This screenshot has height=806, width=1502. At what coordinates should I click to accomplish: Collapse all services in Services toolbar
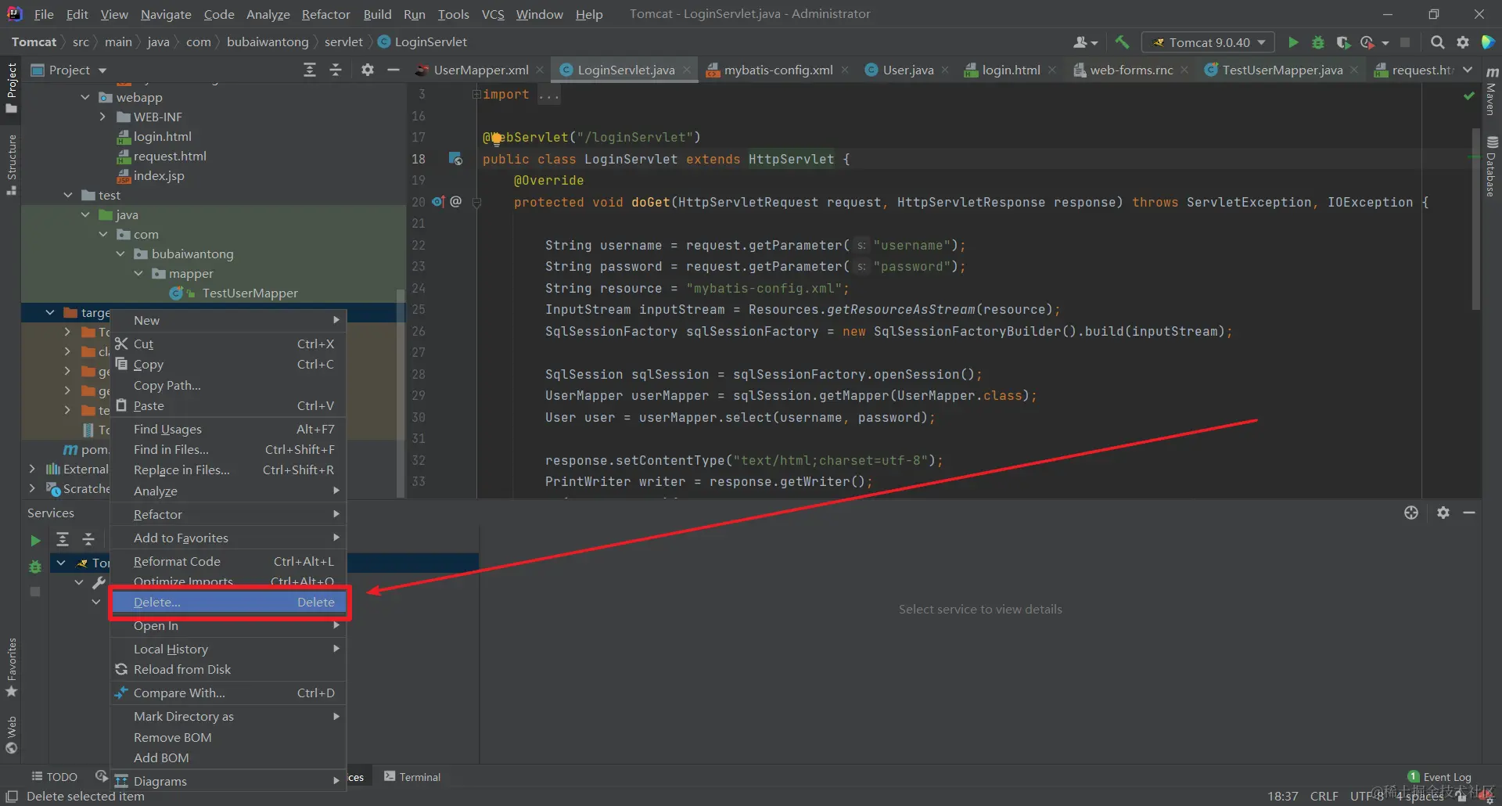point(88,539)
